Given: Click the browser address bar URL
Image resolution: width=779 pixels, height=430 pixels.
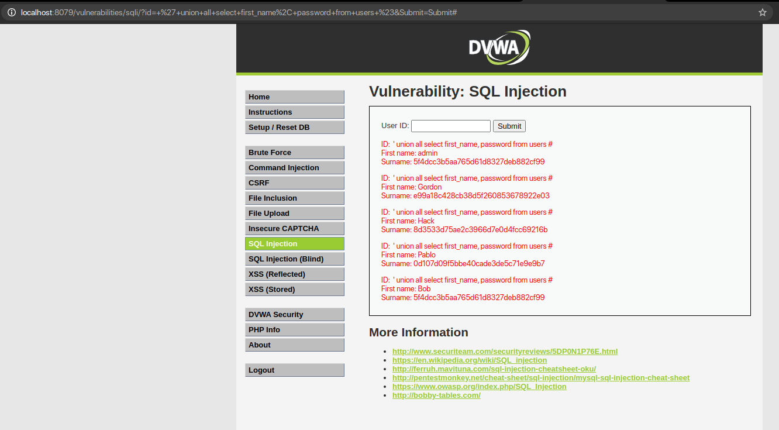Looking at the screenshot, I should coord(239,12).
